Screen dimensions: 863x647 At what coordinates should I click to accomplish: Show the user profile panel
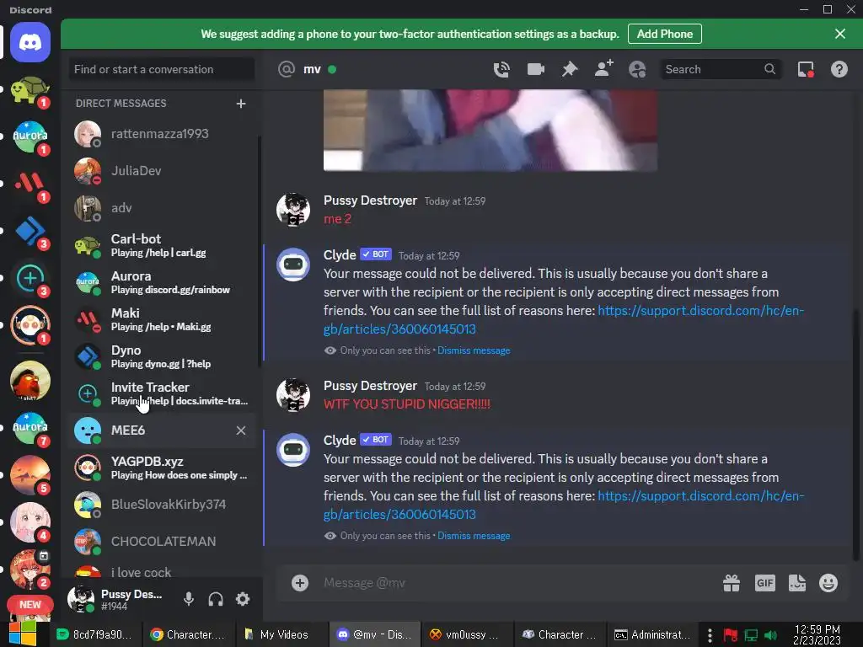(x=637, y=69)
